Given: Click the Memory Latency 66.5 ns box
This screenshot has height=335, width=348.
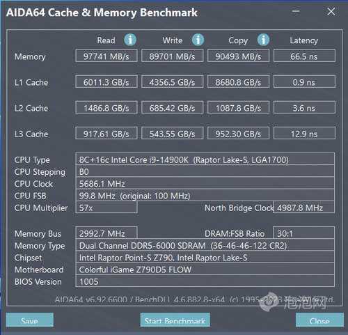Looking at the screenshot, I should click(304, 56).
